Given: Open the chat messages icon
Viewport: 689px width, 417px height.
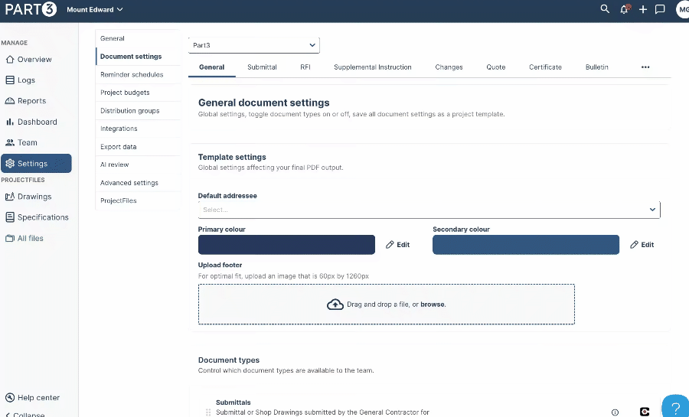Looking at the screenshot, I should click(x=660, y=9).
